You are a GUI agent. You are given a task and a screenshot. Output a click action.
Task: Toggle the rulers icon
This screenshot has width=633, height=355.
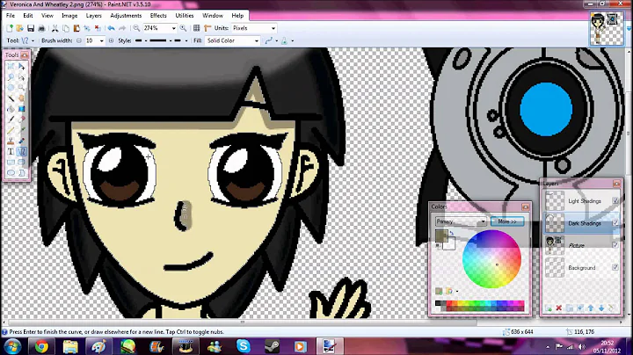point(207,28)
